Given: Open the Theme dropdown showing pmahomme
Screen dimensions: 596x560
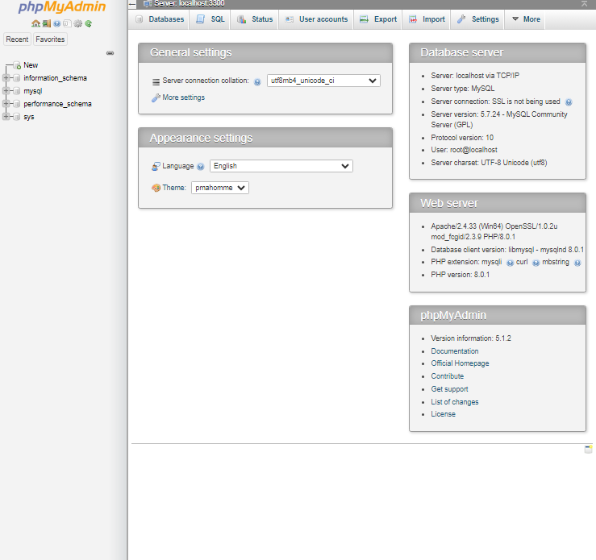Looking at the screenshot, I should click(x=220, y=188).
